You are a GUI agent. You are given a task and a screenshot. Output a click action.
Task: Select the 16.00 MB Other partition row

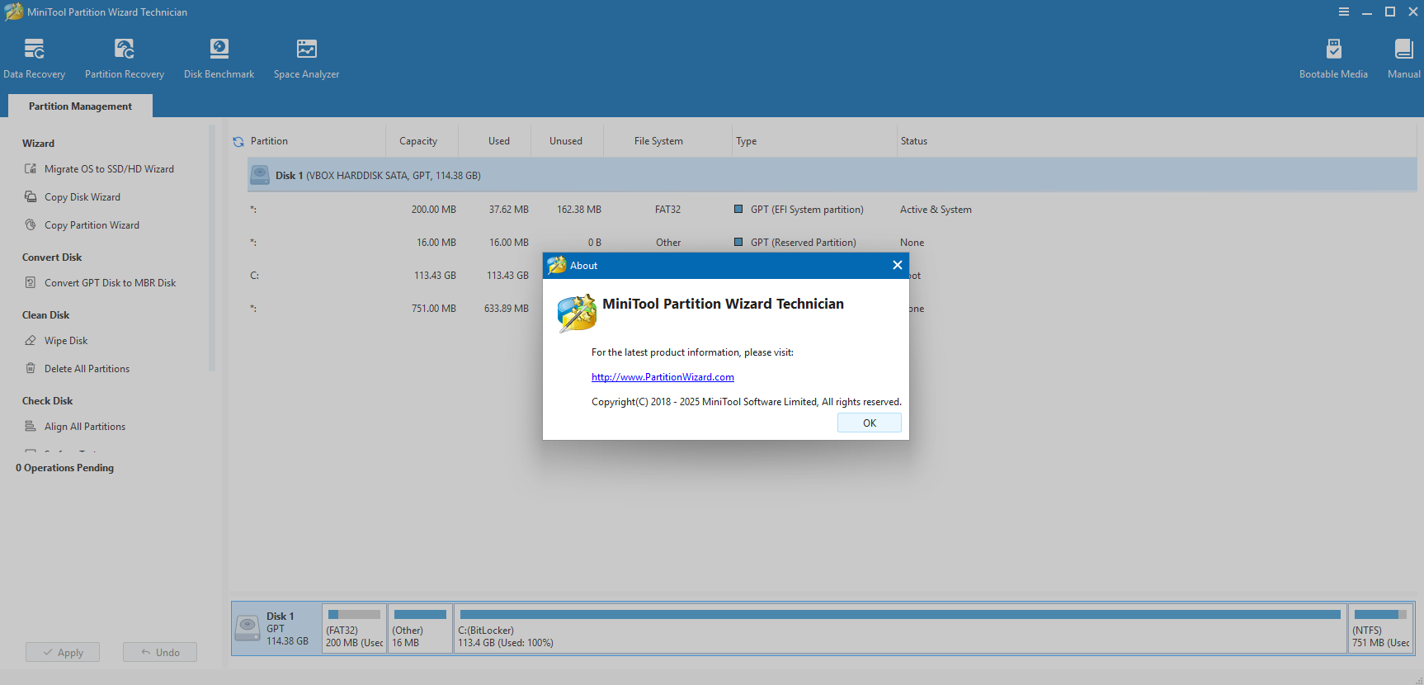coord(832,243)
